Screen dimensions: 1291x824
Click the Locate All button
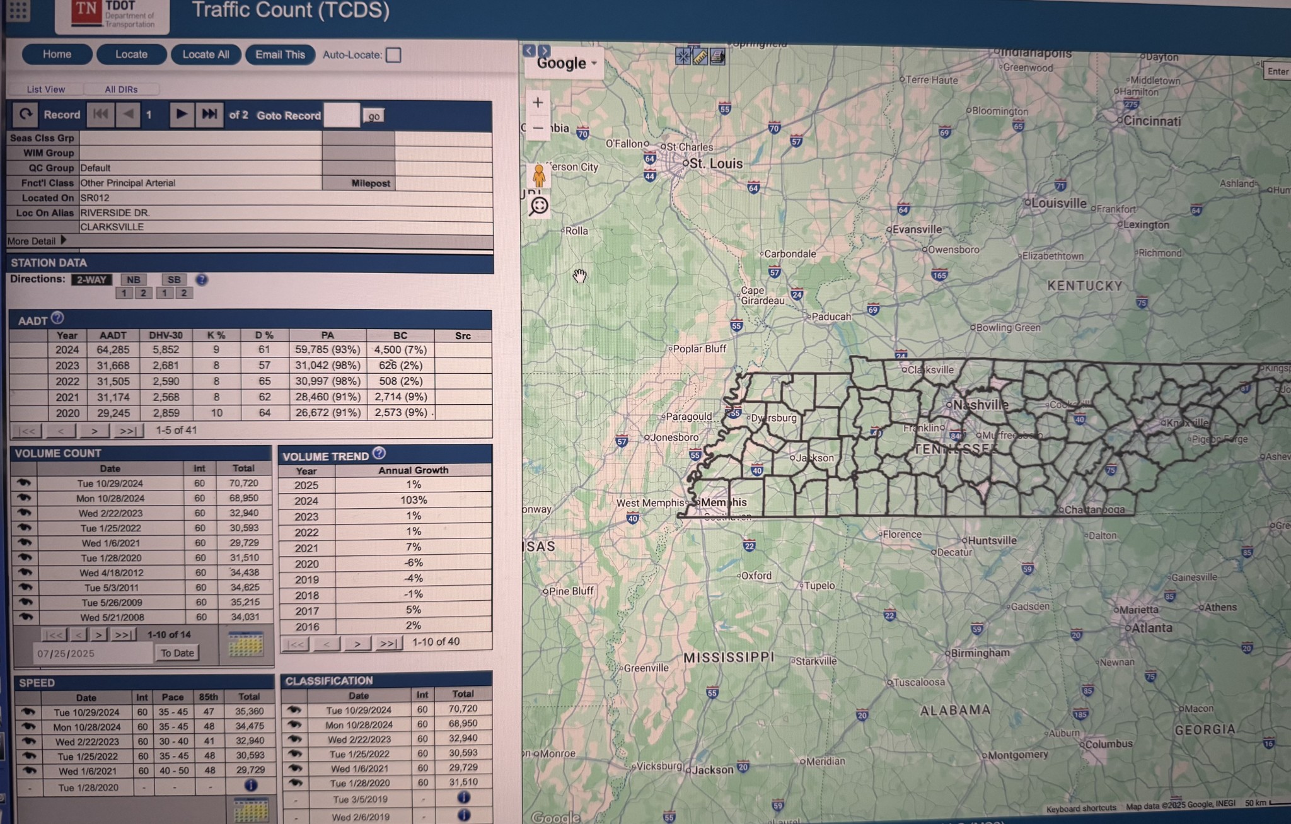tap(206, 55)
